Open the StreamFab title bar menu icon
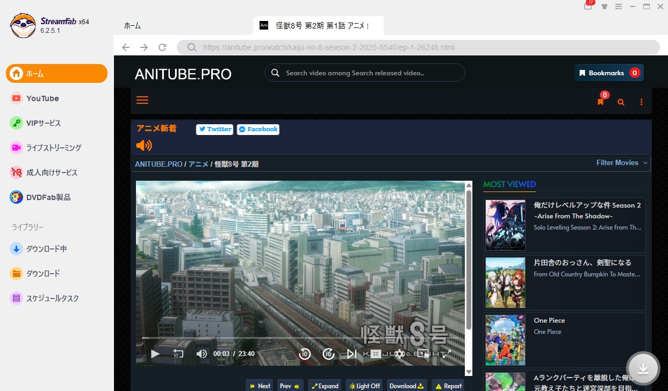Viewport: 668px width, 391px height. pyautogui.click(x=619, y=6)
